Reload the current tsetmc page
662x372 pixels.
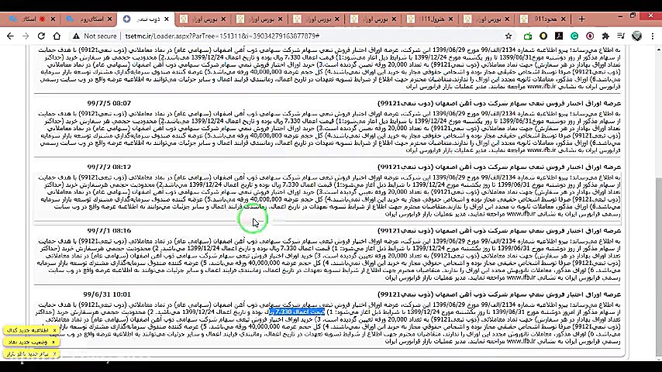pyautogui.click(x=41, y=36)
